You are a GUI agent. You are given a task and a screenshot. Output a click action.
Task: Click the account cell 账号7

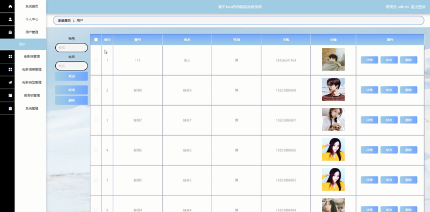click(x=137, y=120)
